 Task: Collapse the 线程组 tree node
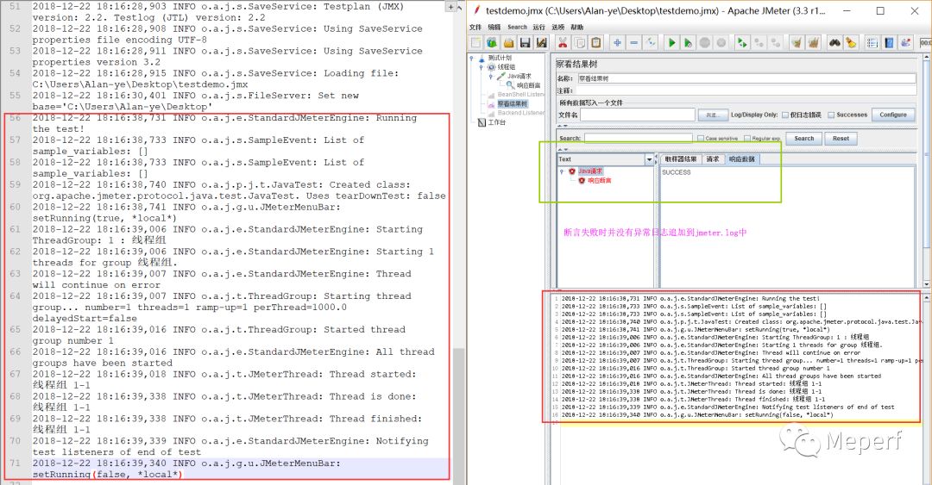click(482, 67)
